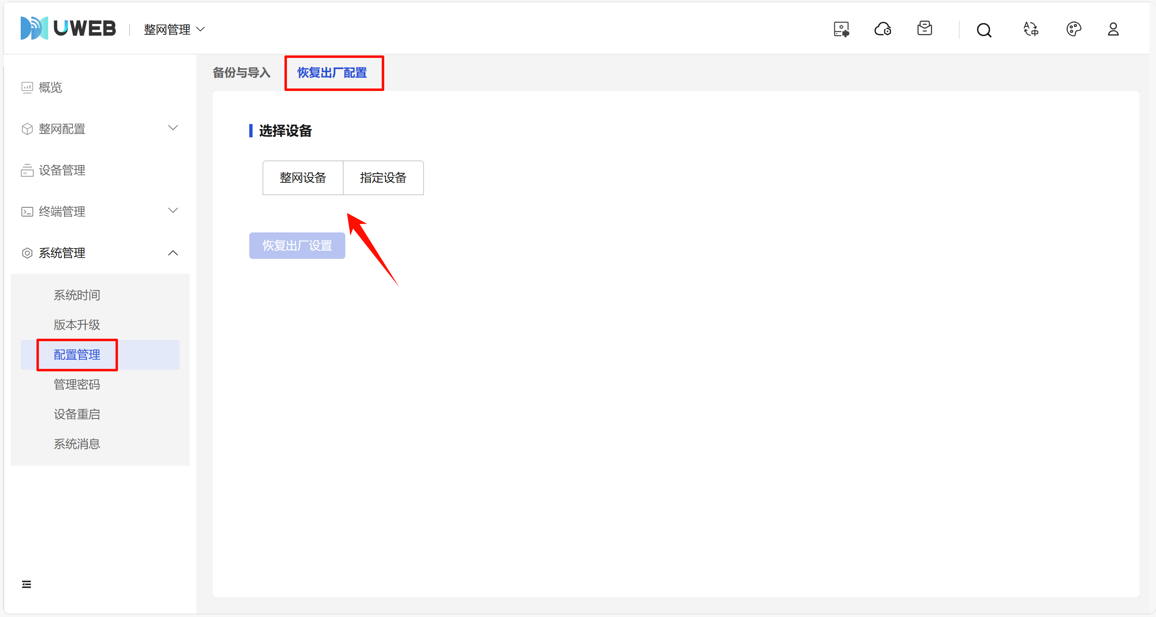Expand the 整网配置 chevron

click(173, 128)
